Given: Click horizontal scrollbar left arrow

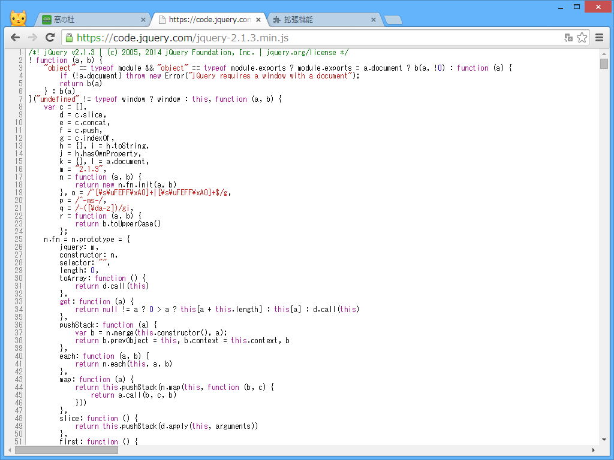Looking at the screenshot, I should tap(10, 450).
